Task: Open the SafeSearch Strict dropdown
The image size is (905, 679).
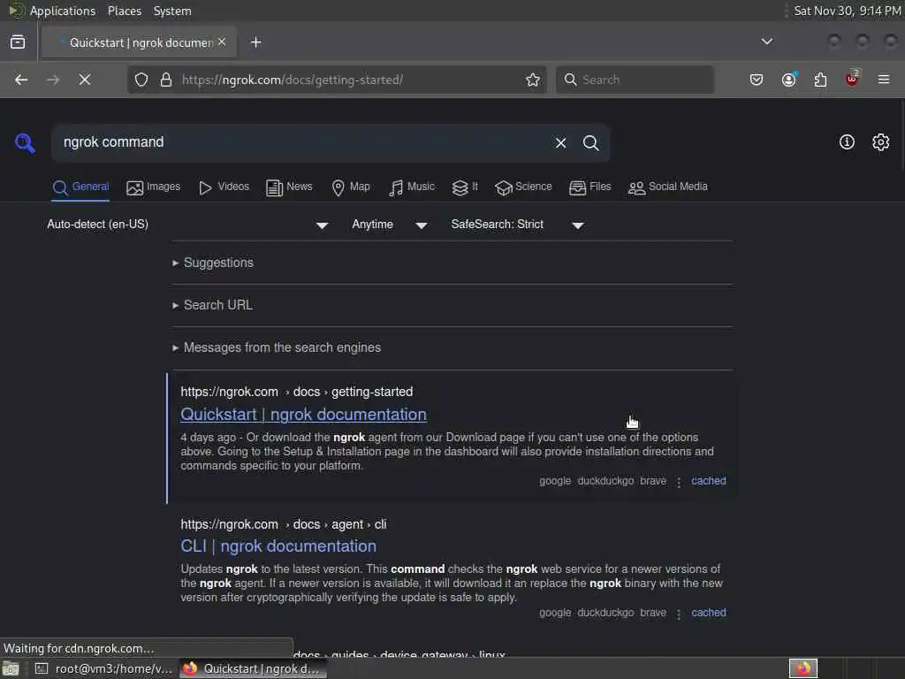Action: pos(518,225)
